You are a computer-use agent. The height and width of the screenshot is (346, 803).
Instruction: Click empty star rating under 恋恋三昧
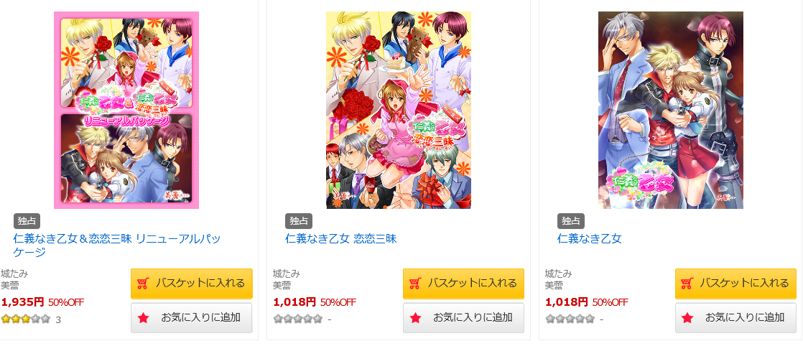tap(297, 319)
